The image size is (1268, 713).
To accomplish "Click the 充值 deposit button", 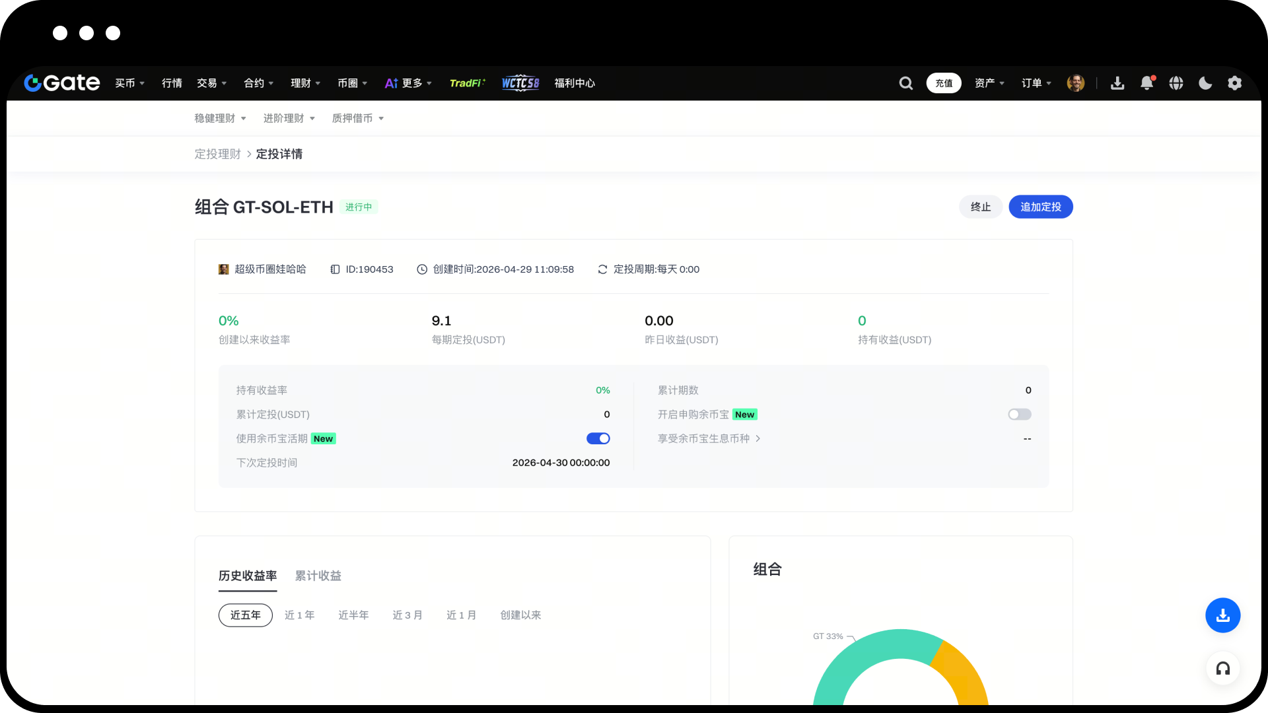I will coord(944,83).
